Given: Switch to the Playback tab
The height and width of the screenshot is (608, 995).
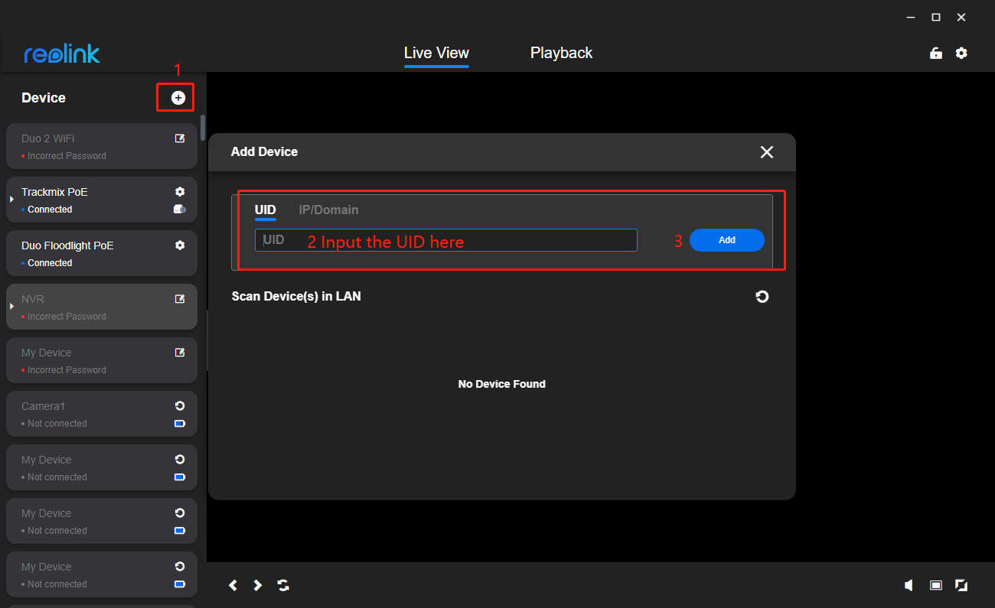Looking at the screenshot, I should [561, 53].
